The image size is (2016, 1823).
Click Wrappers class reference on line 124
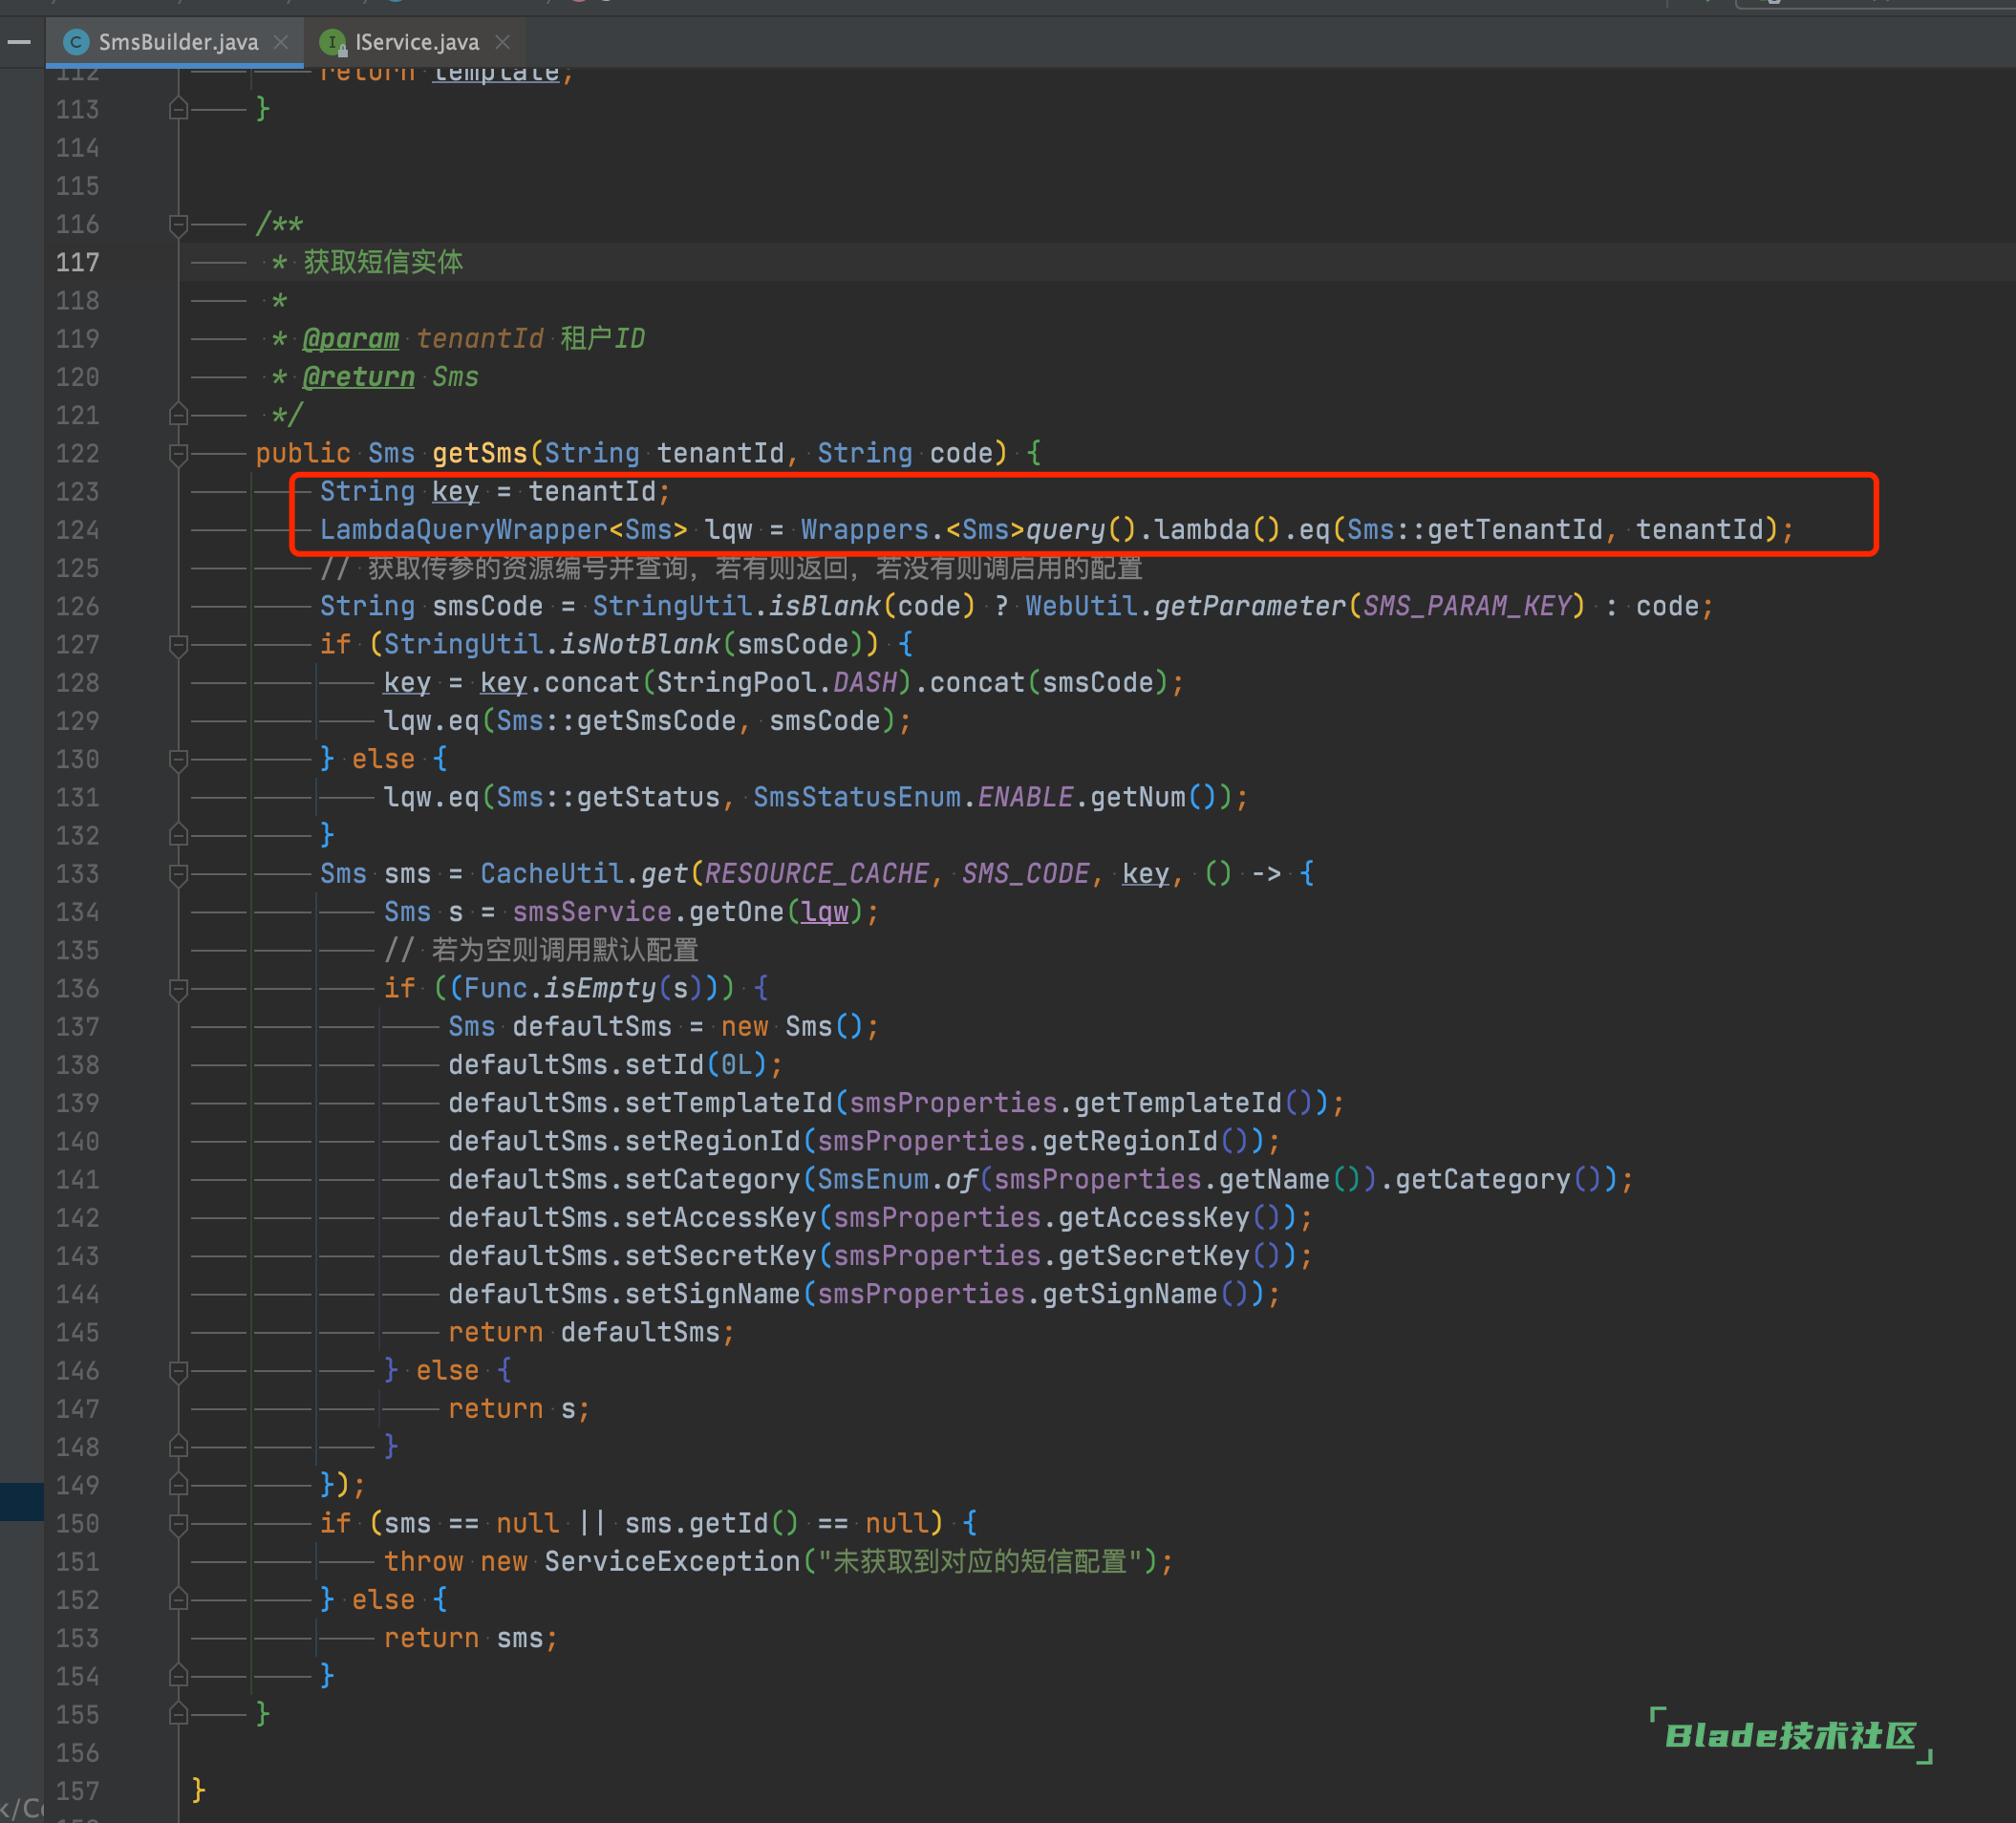pos(865,530)
